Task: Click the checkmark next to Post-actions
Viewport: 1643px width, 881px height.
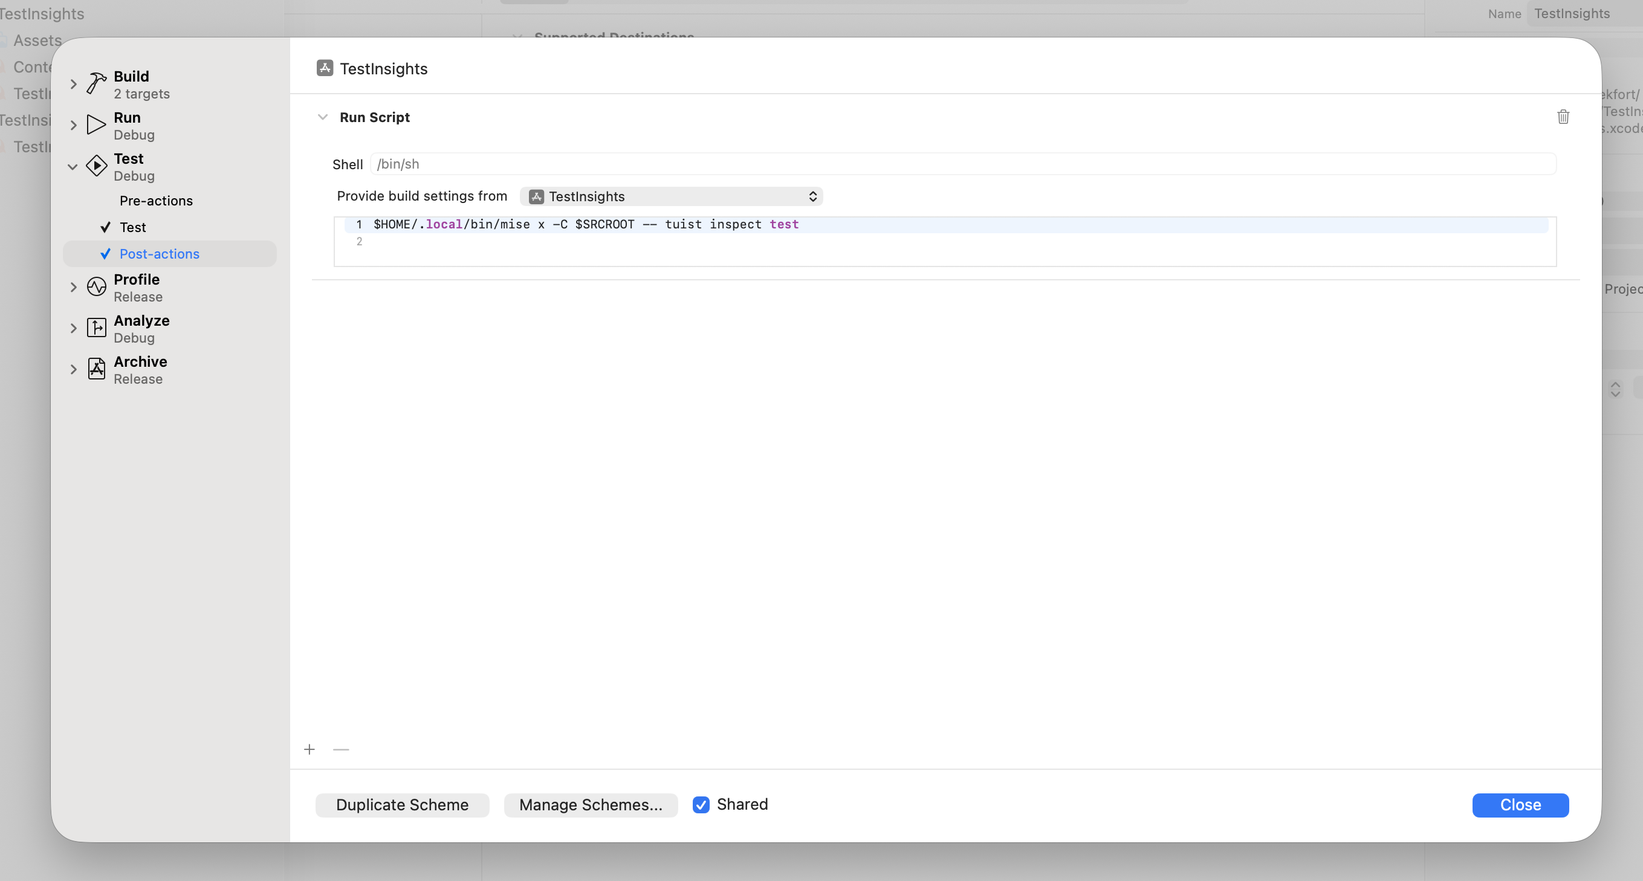Action: 105,254
